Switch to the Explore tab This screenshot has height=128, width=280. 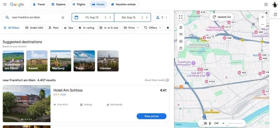coord(58,5)
